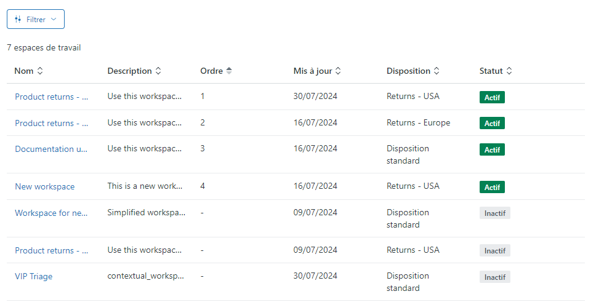Sort by Statut using its arrows icon

click(509, 71)
